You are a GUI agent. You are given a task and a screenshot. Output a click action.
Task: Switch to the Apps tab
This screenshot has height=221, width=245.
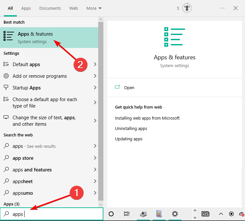point(26,8)
